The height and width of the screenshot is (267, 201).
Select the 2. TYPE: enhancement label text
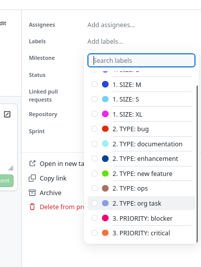point(145,159)
